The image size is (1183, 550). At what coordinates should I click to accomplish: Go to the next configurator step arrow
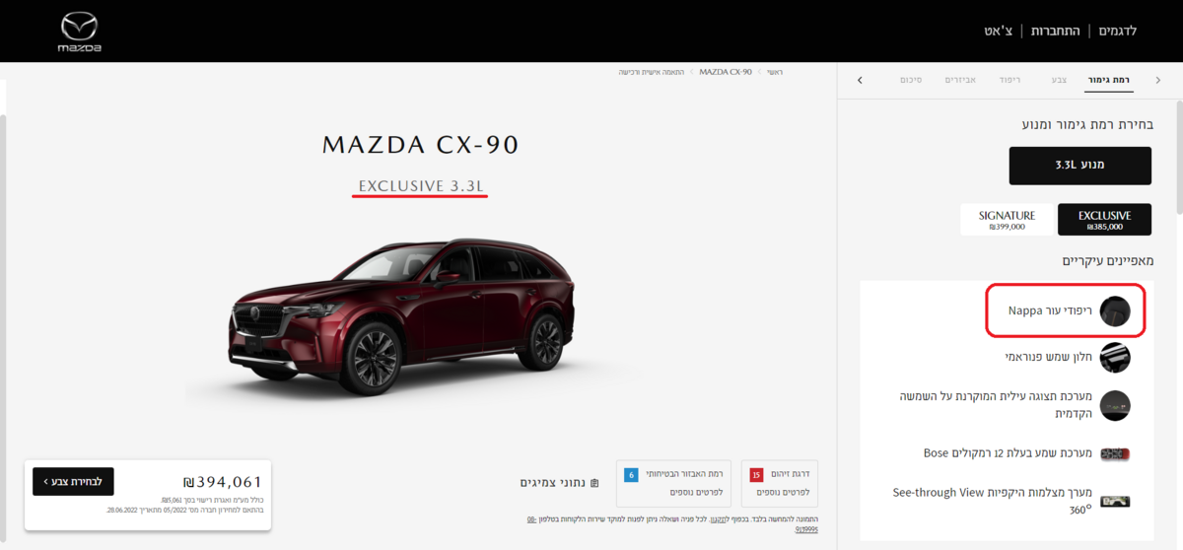[860, 80]
